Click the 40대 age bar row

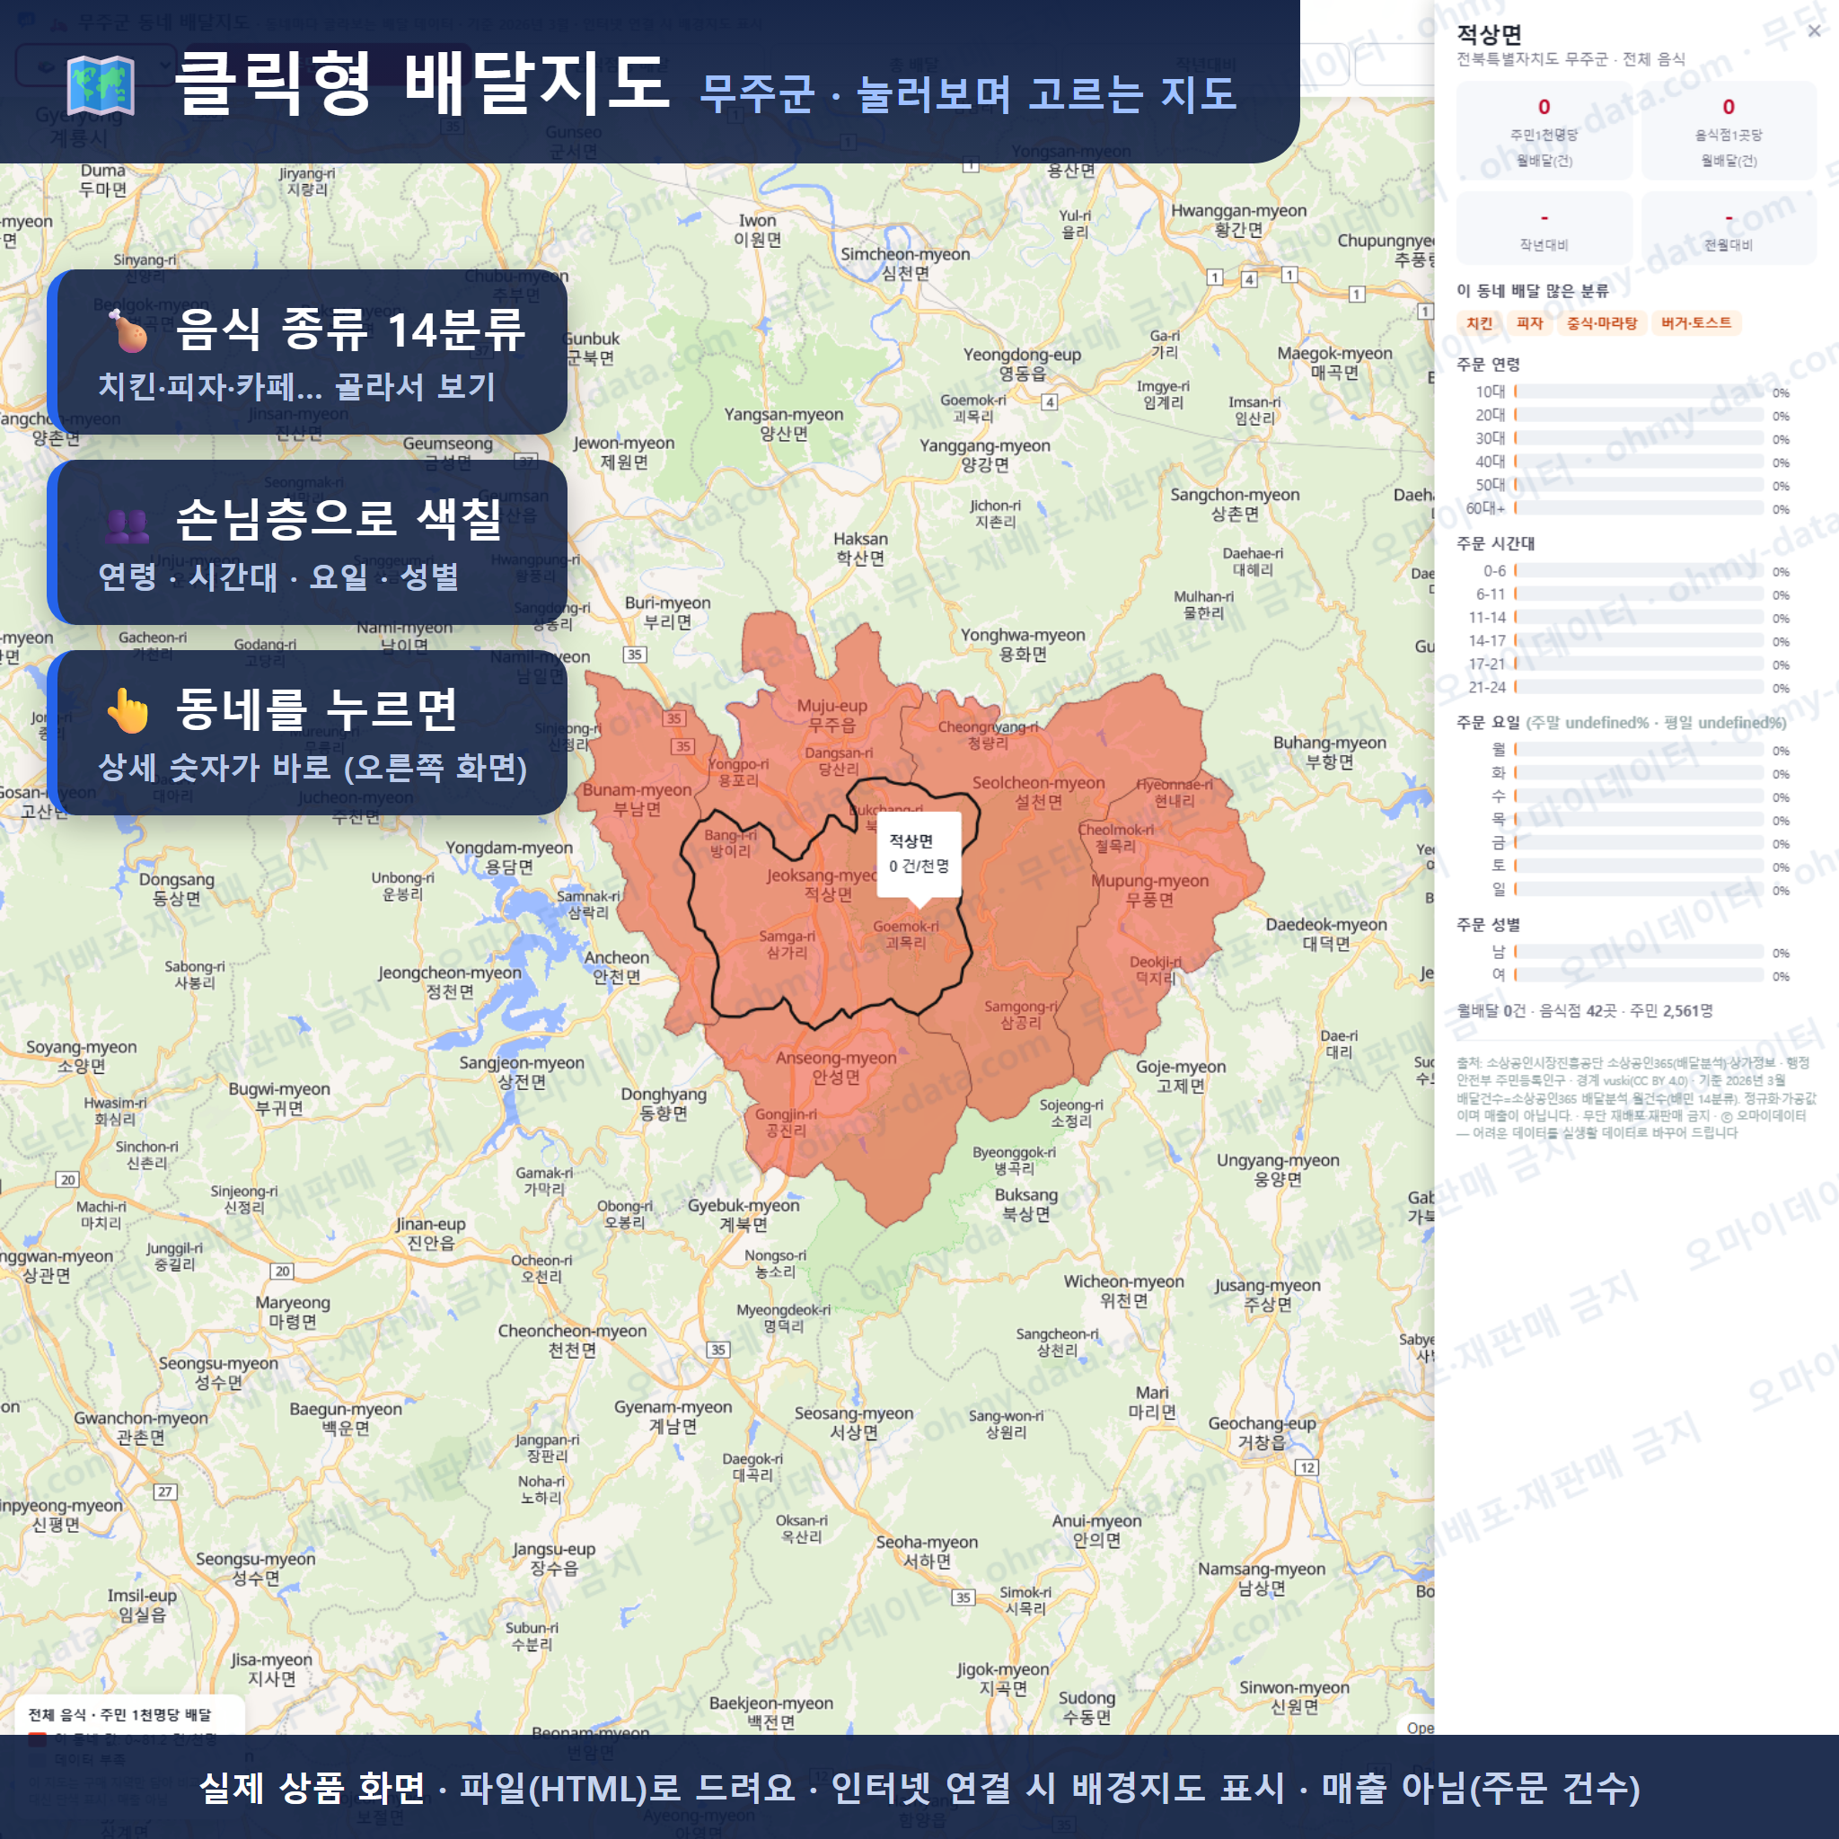[x=1624, y=462]
